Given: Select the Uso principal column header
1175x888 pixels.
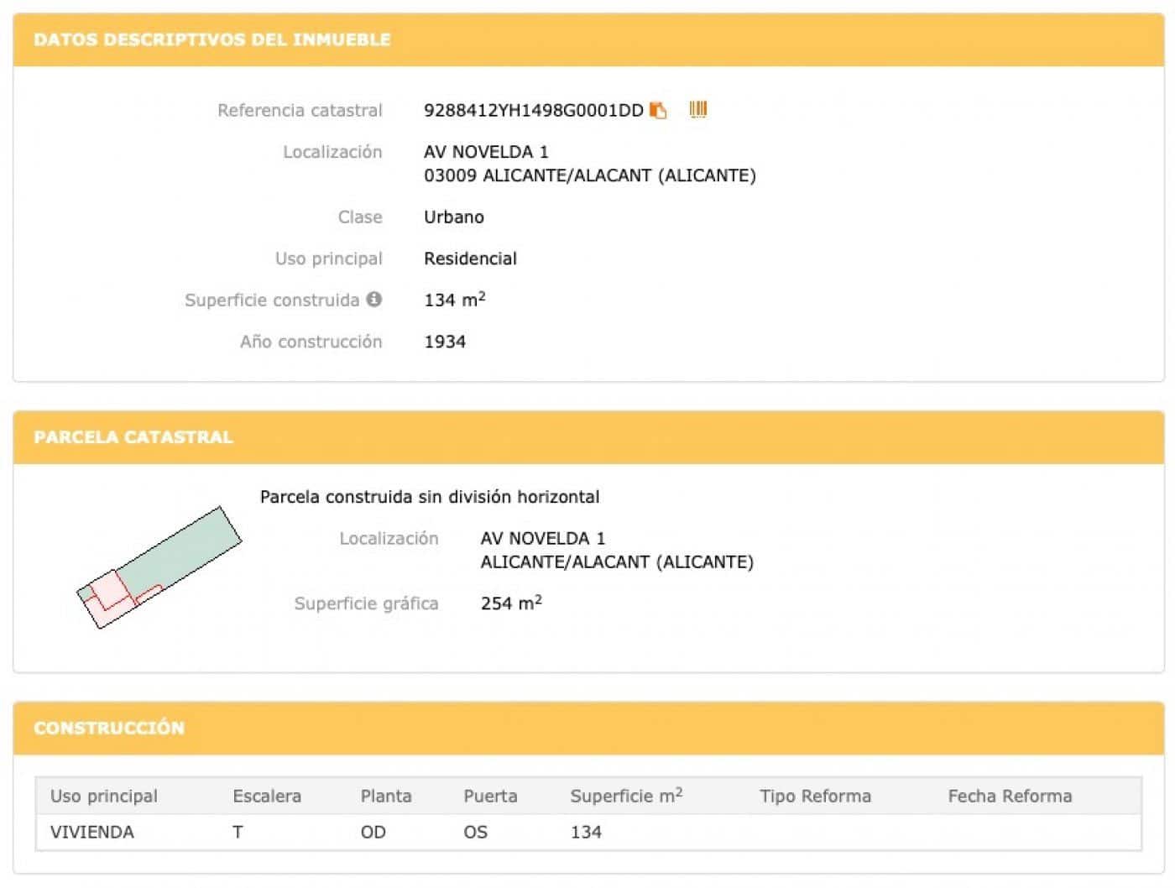Looking at the screenshot, I should point(105,796).
